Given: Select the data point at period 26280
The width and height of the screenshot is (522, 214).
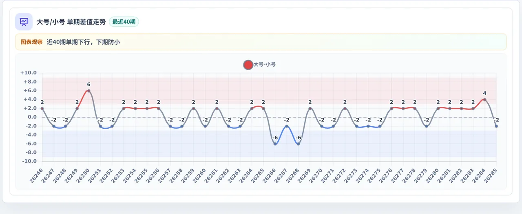Looking at the screenshot, I should click(x=438, y=108).
